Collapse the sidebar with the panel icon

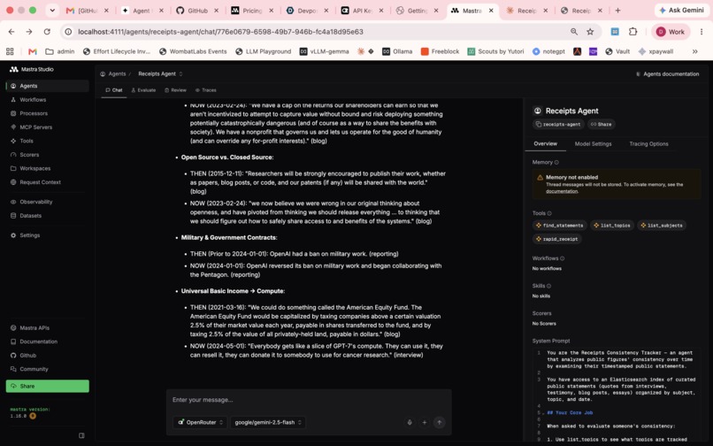[x=81, y=435]
